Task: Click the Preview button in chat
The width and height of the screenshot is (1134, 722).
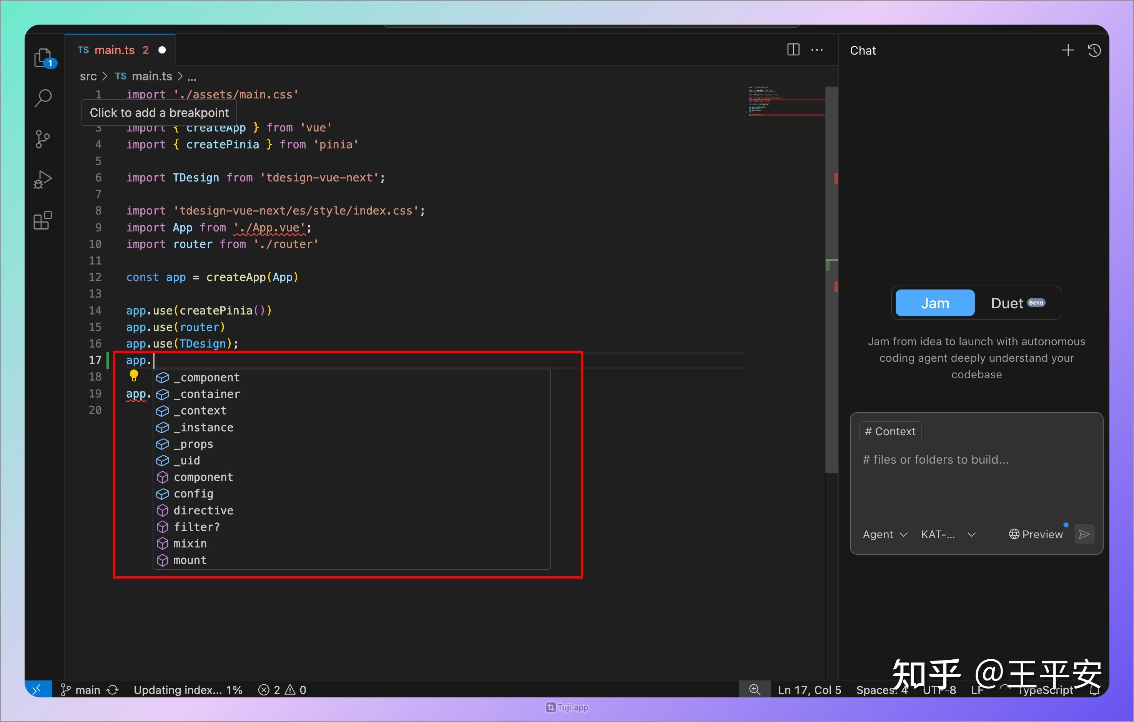Action: 1036,534
